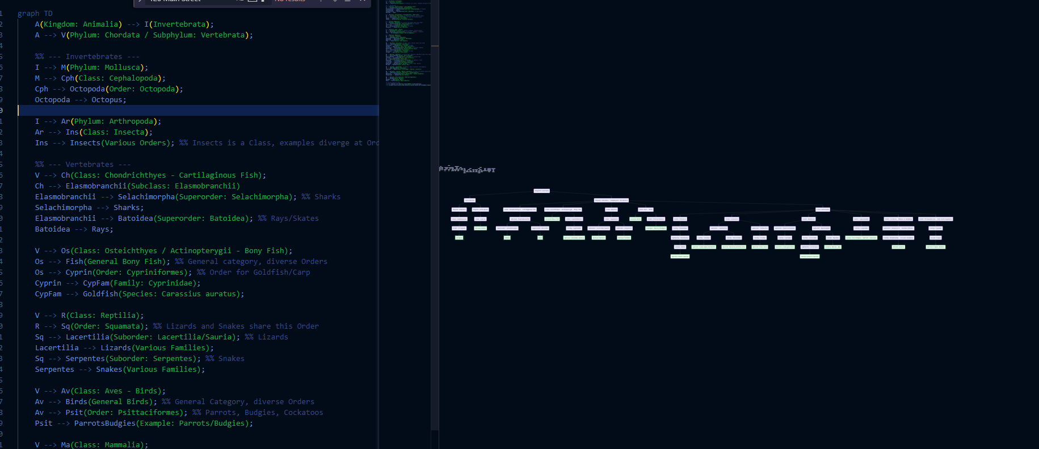1039x449 pixels.
Task: Click the 'Class: Reptilia' node in diagram preview
Action: click(x=611, y=209)
